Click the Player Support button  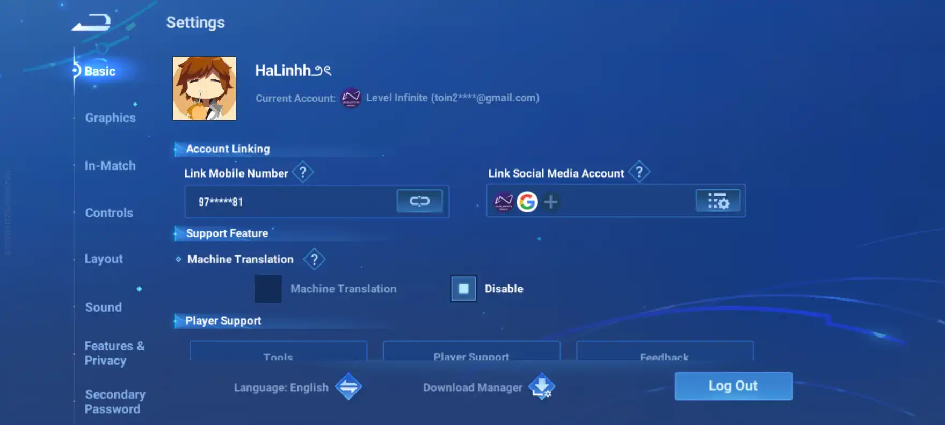(471, 351)
